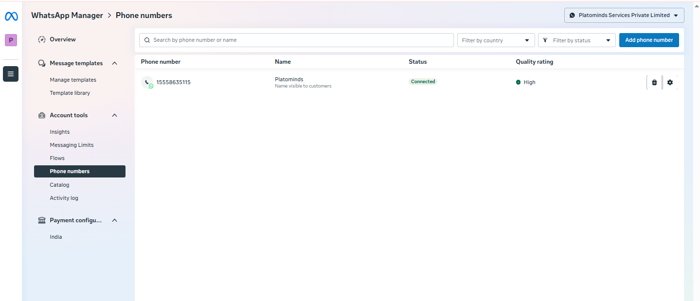Toggle the hamburger menu icon
This screenshot has height=301, width=700.
11,74
